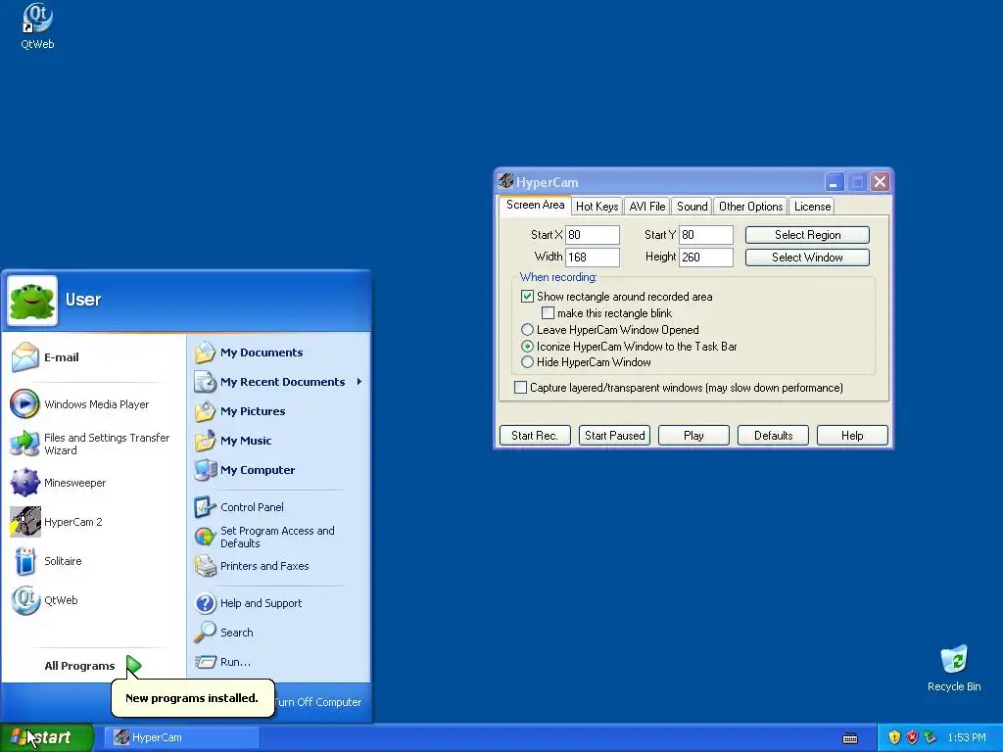Switch to the AVI File tab

pos(646,207)
